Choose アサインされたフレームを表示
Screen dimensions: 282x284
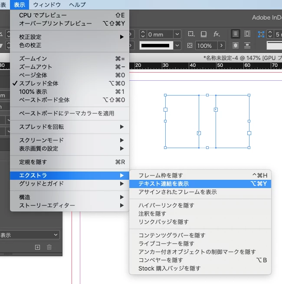[x=200, y=192]
